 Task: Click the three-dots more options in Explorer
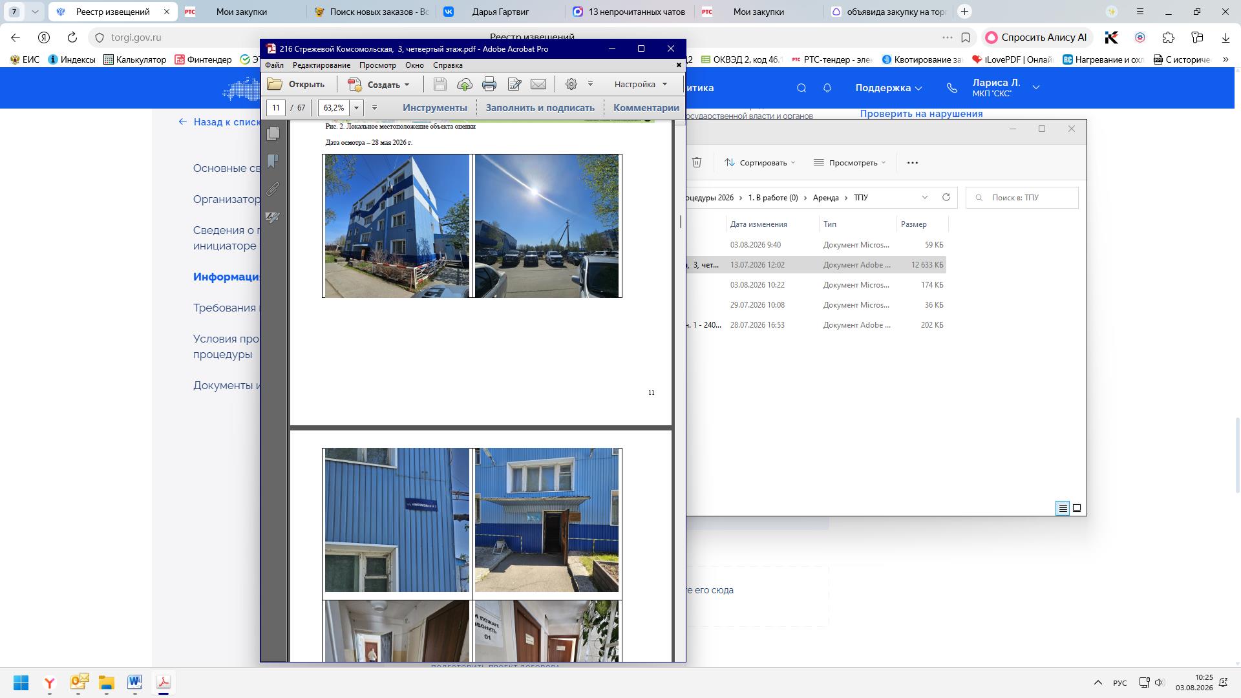tap(913, 162)
